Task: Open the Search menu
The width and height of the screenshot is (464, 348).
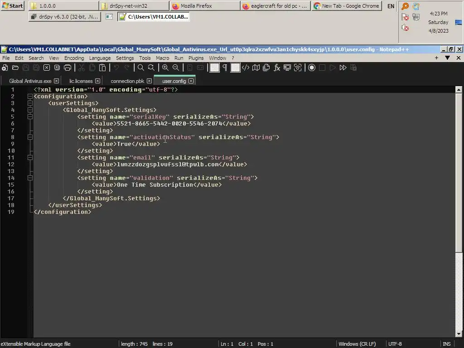Action: tap(36, 58)
